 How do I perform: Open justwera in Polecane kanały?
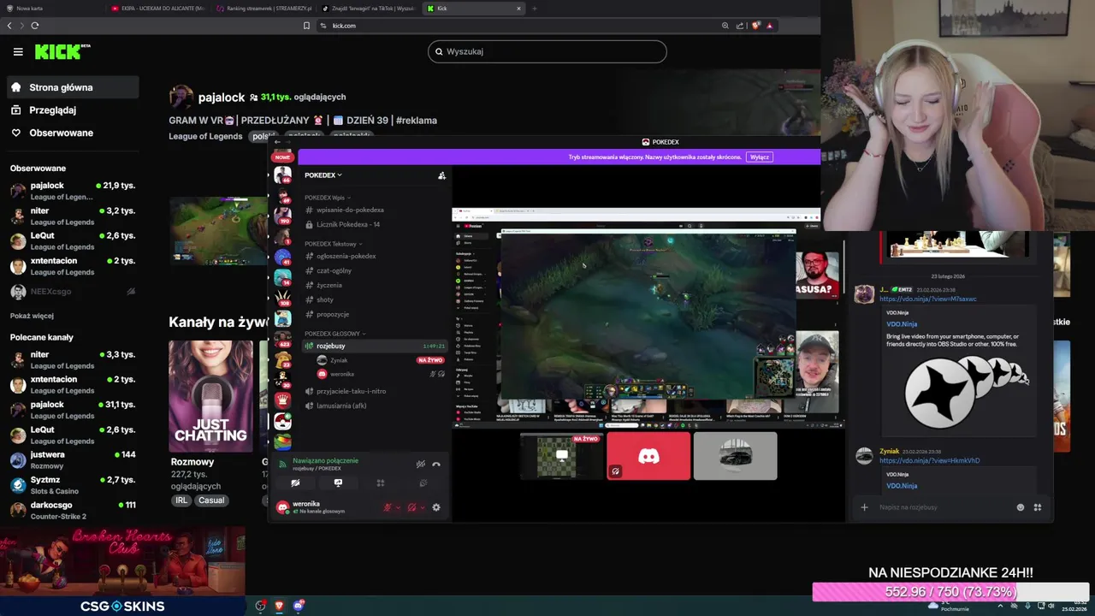(72, 459)
